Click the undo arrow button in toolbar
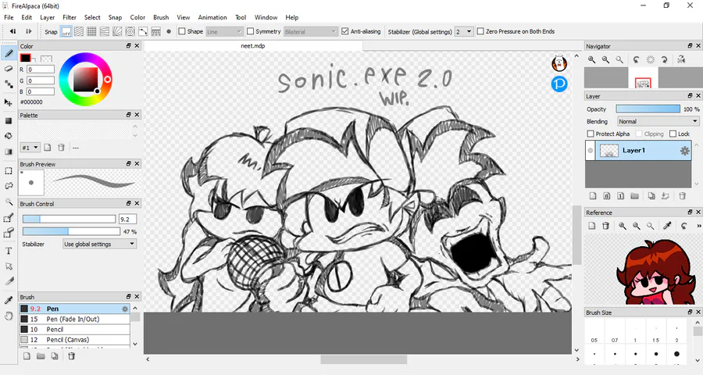This screenshot has height=375, width=703. 13,31
